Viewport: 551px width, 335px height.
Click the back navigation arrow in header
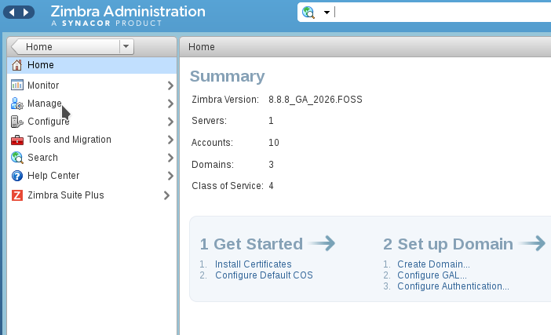coord(12,13)
